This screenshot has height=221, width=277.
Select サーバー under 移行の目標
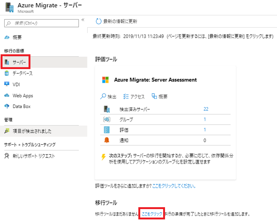tap(19, 62)
